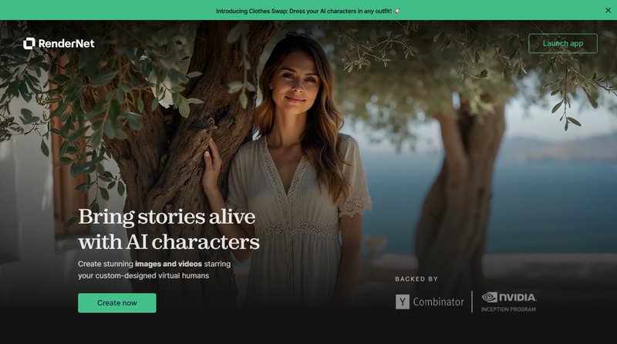617x344 pixels.
Task: Click the RenderNet square logo icon
Action: (29, 43)
